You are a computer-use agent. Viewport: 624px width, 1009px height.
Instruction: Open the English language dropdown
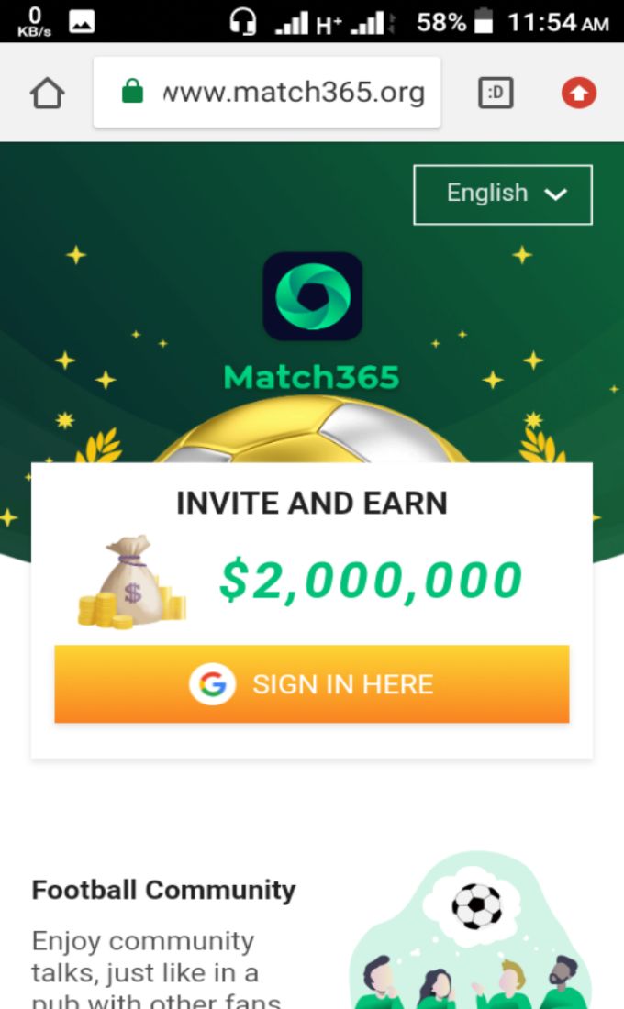pos(503,194)
